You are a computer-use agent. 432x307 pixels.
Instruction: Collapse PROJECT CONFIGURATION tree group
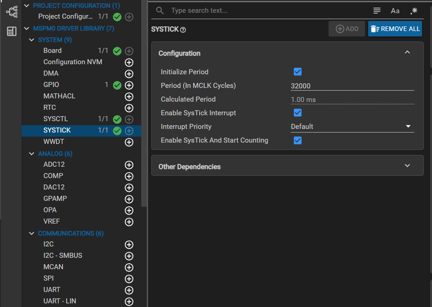(x=26, y=5)
